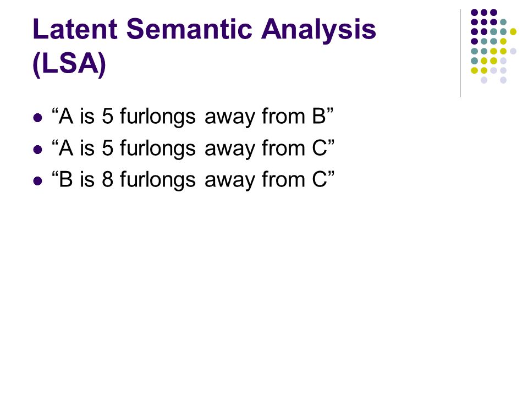
Task: Click the word "from" in the second bullet
Action: coord(284,148)
